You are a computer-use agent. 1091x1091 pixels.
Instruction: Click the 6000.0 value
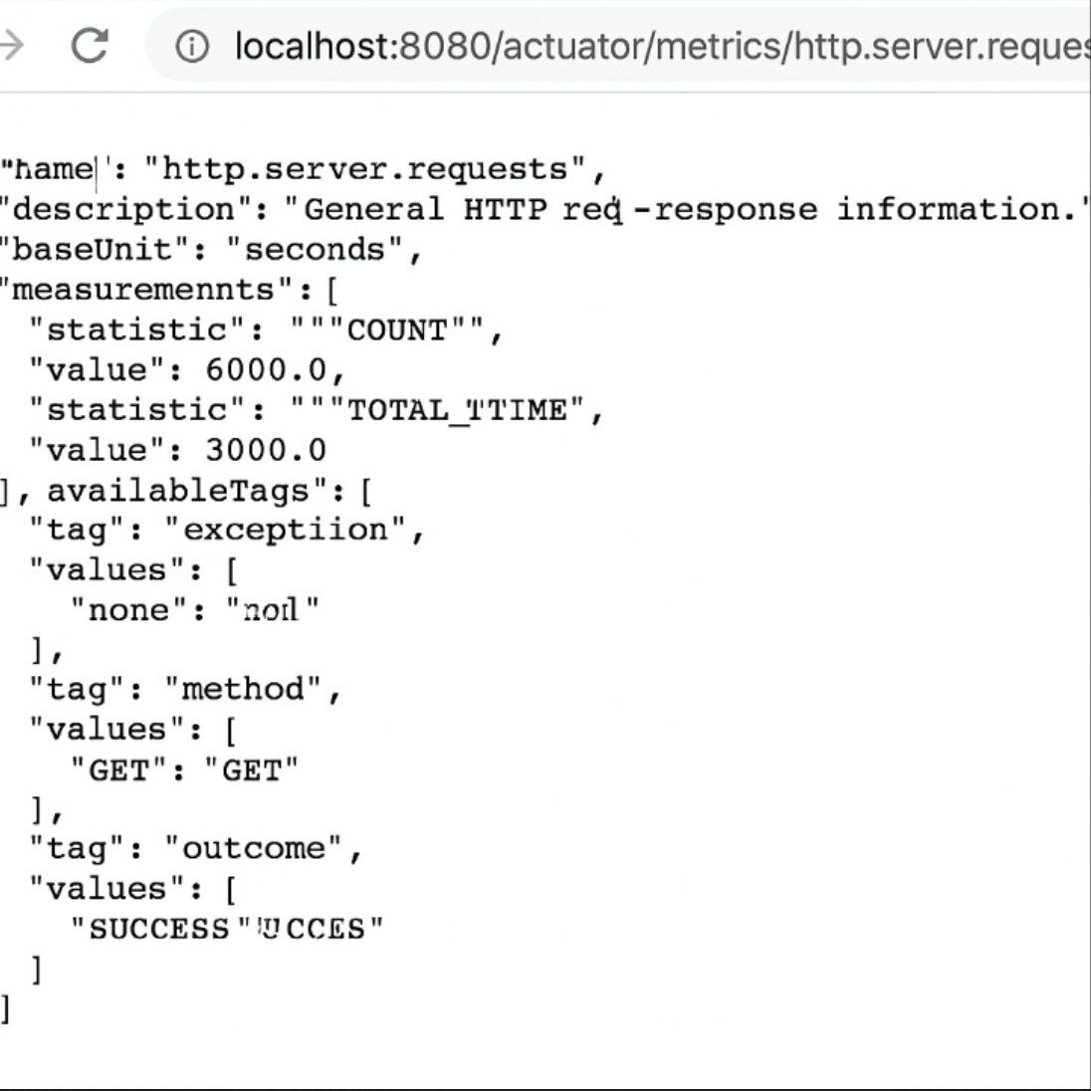266,369
